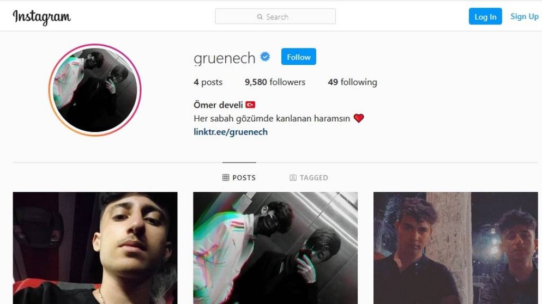Open the Sign Up link
The height and width of the screenshot is (304, 542).
pyautogui.click(x=525, y=16)
